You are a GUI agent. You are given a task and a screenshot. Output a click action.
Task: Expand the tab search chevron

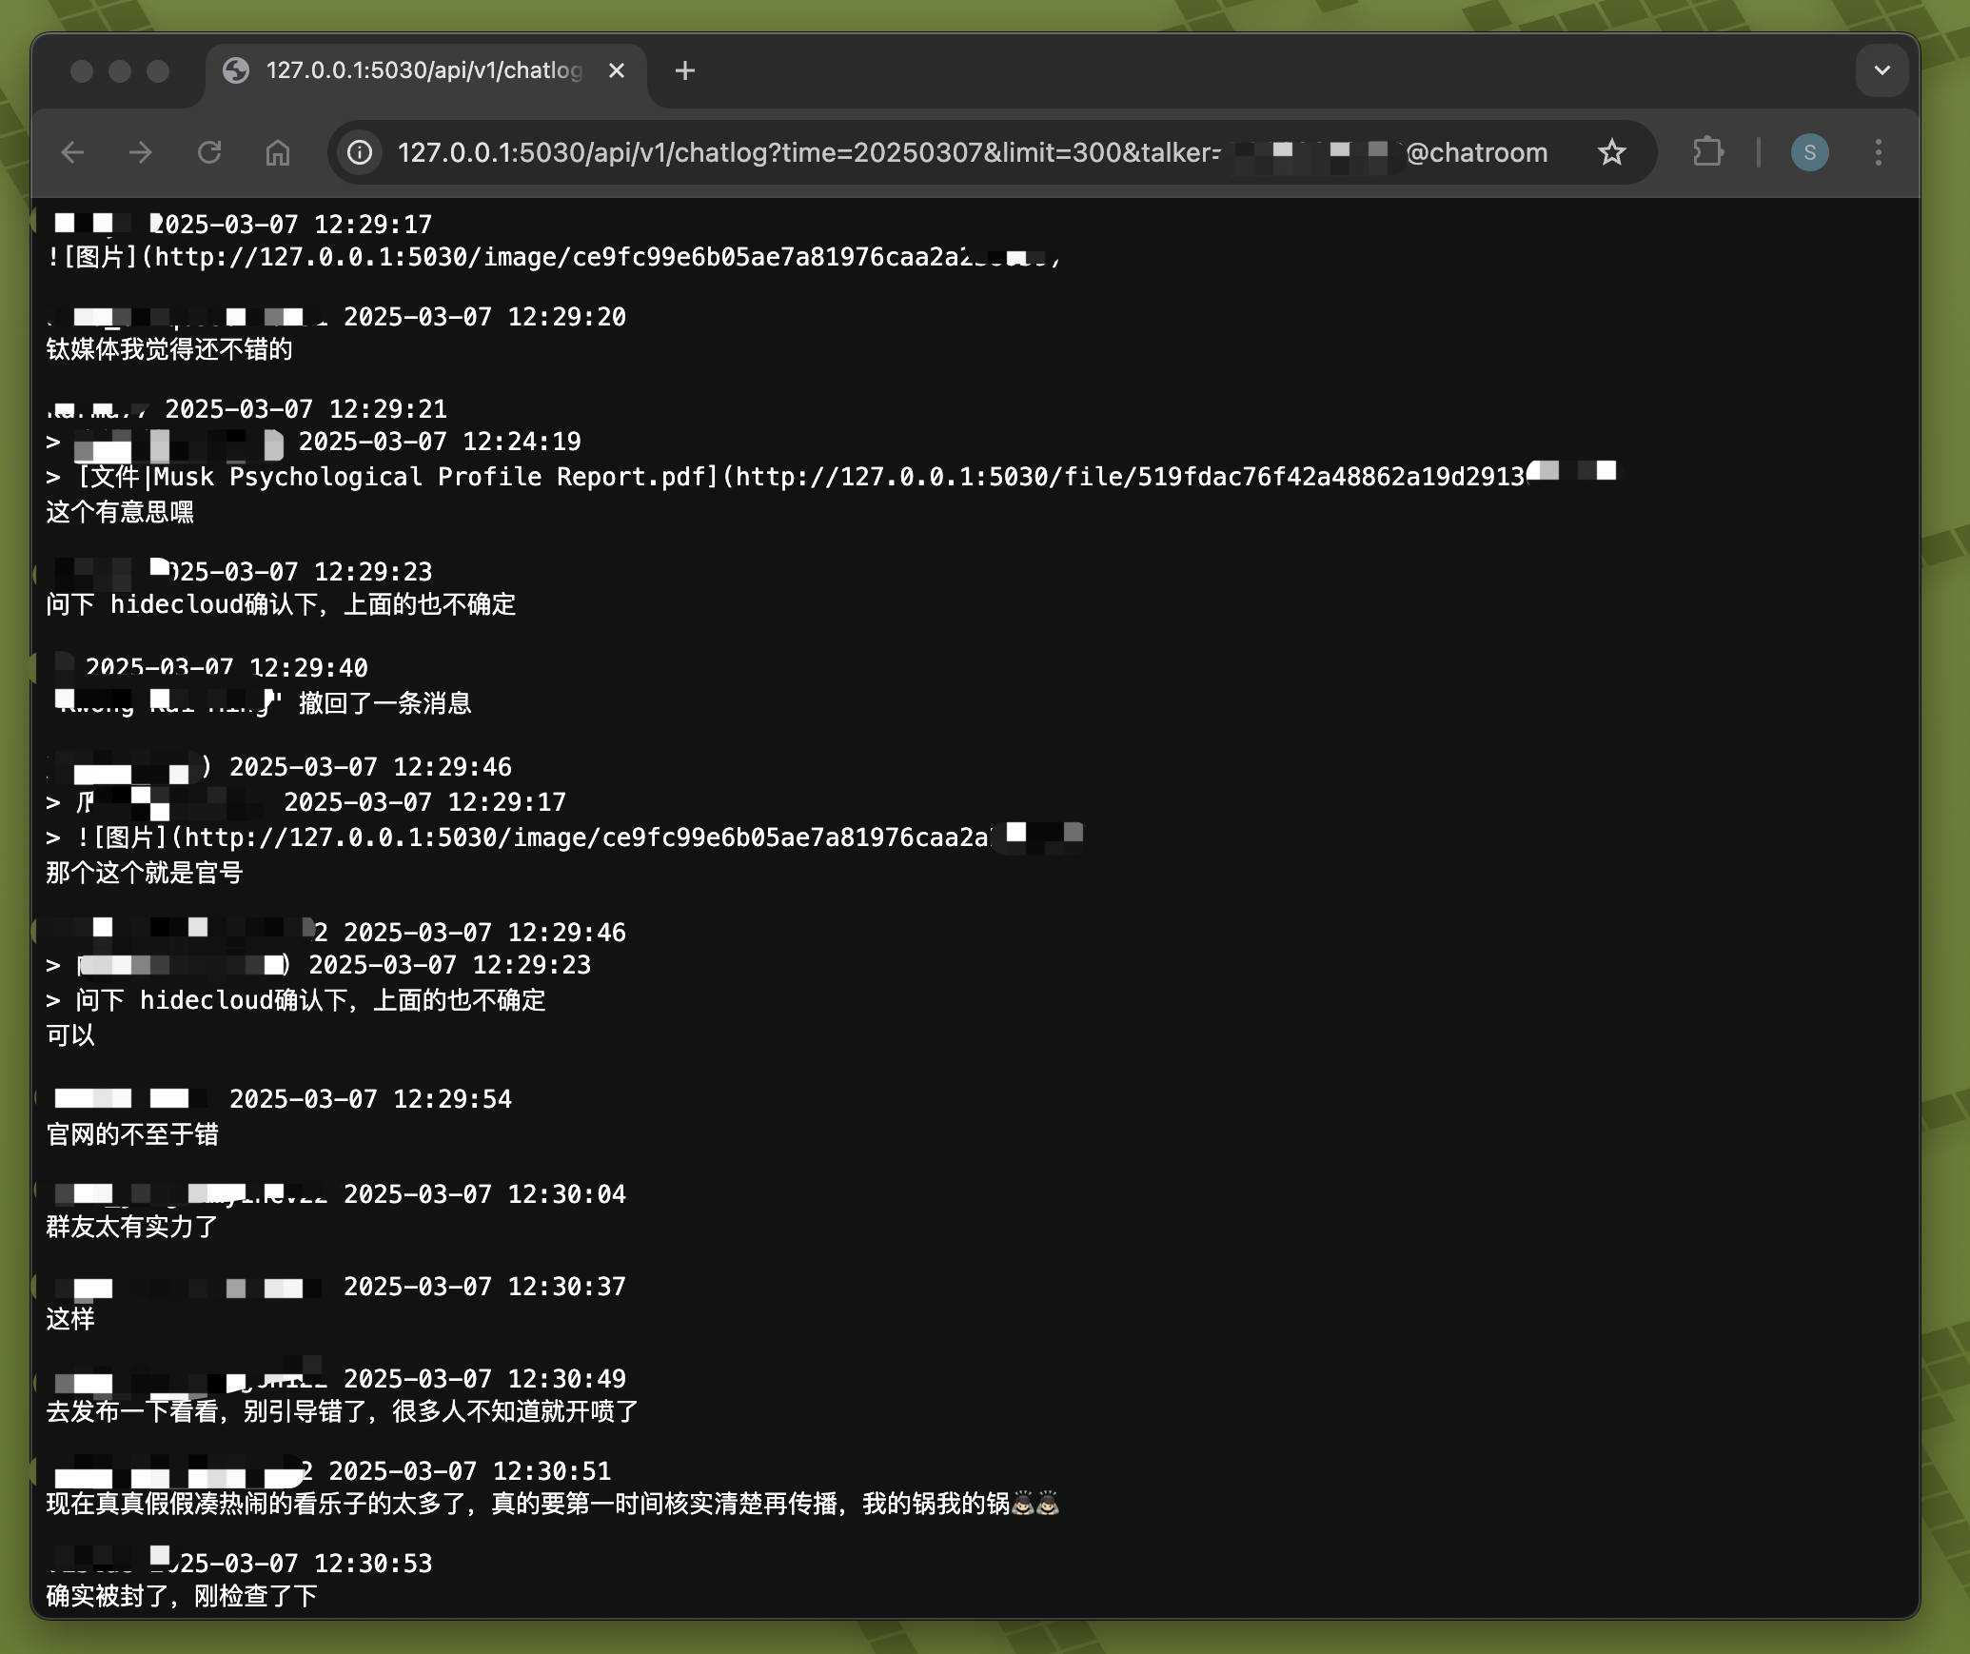pos(1881,70)
